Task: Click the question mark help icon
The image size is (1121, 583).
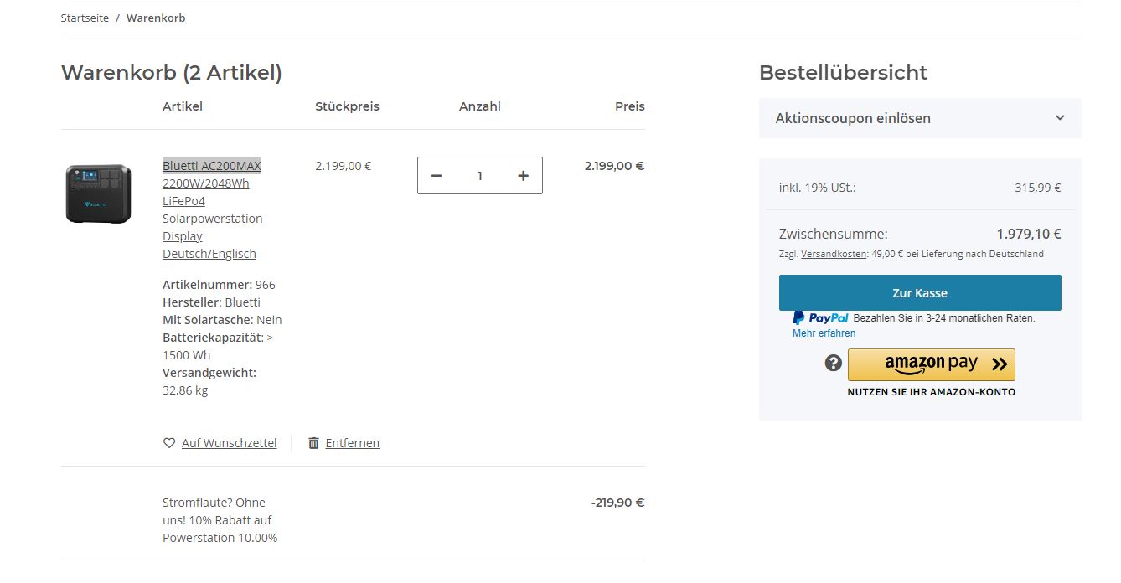Action: [x=833, y=363]
